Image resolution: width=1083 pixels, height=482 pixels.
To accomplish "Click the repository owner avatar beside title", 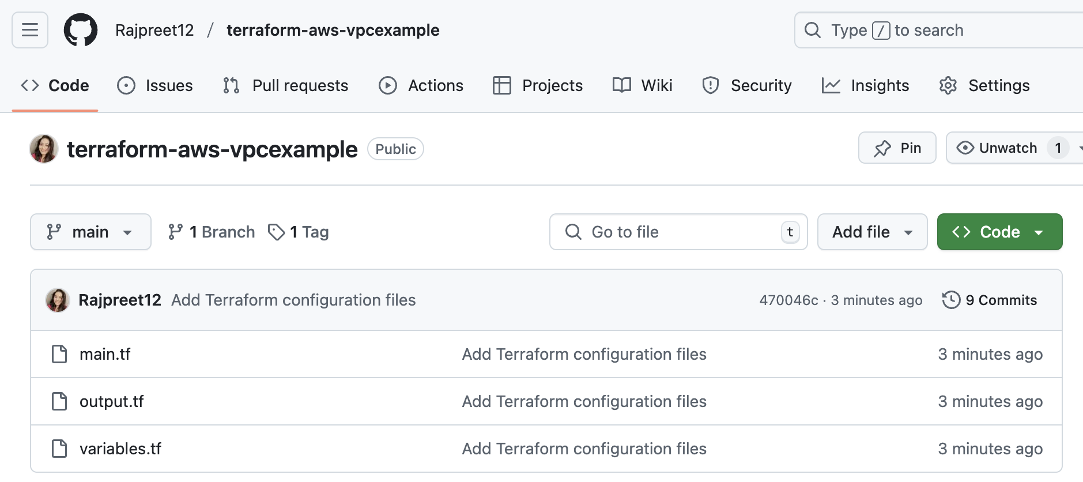I will pos(44,149).
